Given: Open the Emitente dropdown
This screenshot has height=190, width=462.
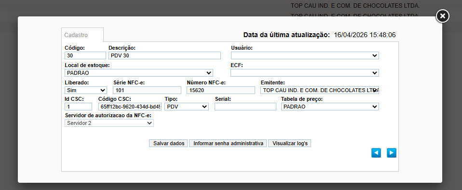Looking at the screenshot, I should 320,90.
